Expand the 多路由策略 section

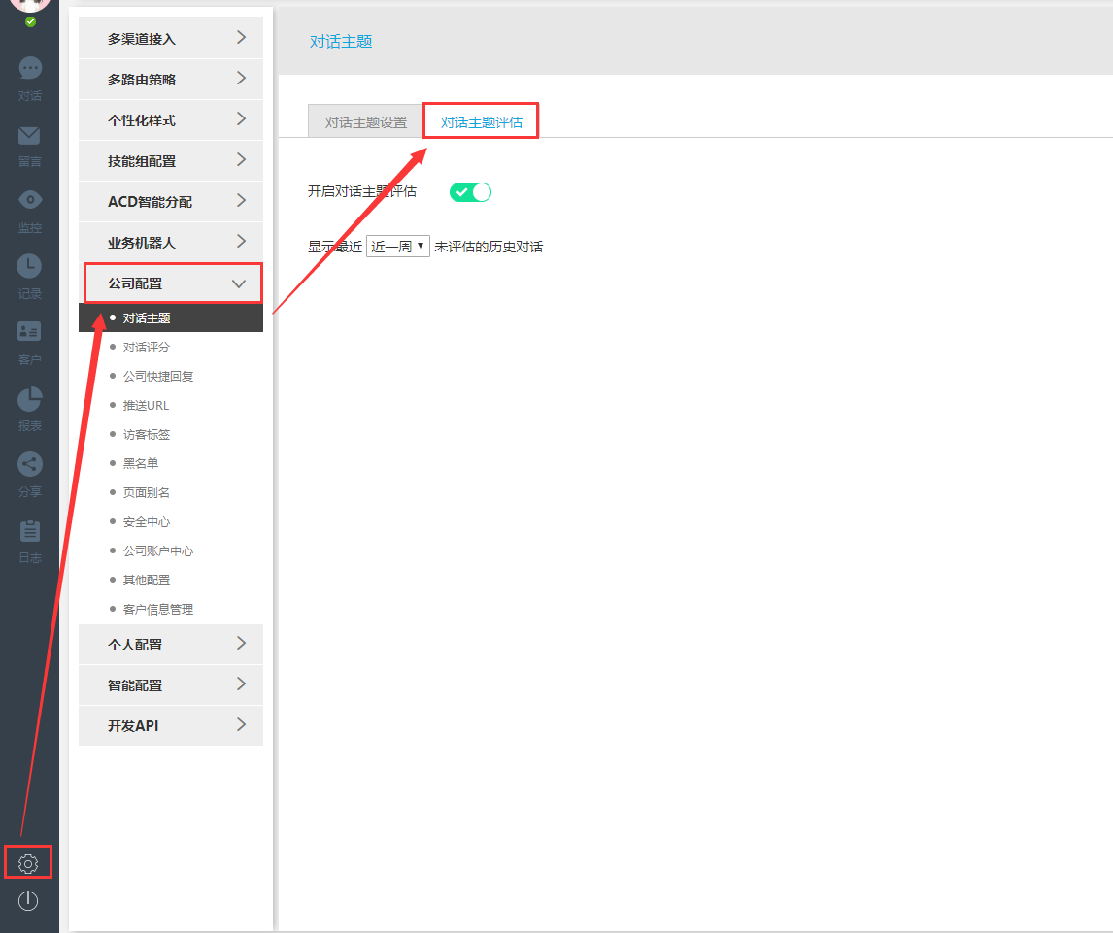pos(171,80)
